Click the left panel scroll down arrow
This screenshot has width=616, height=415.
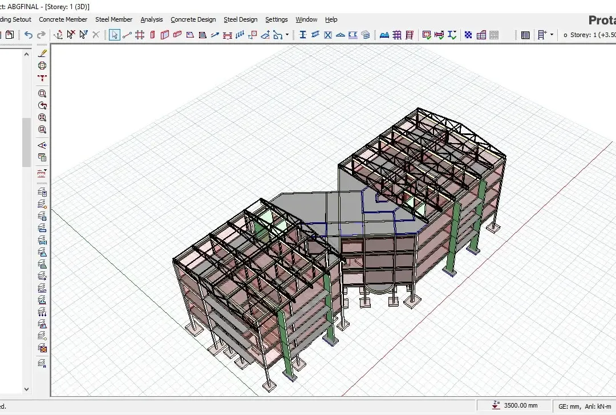(x=26, y=389)
